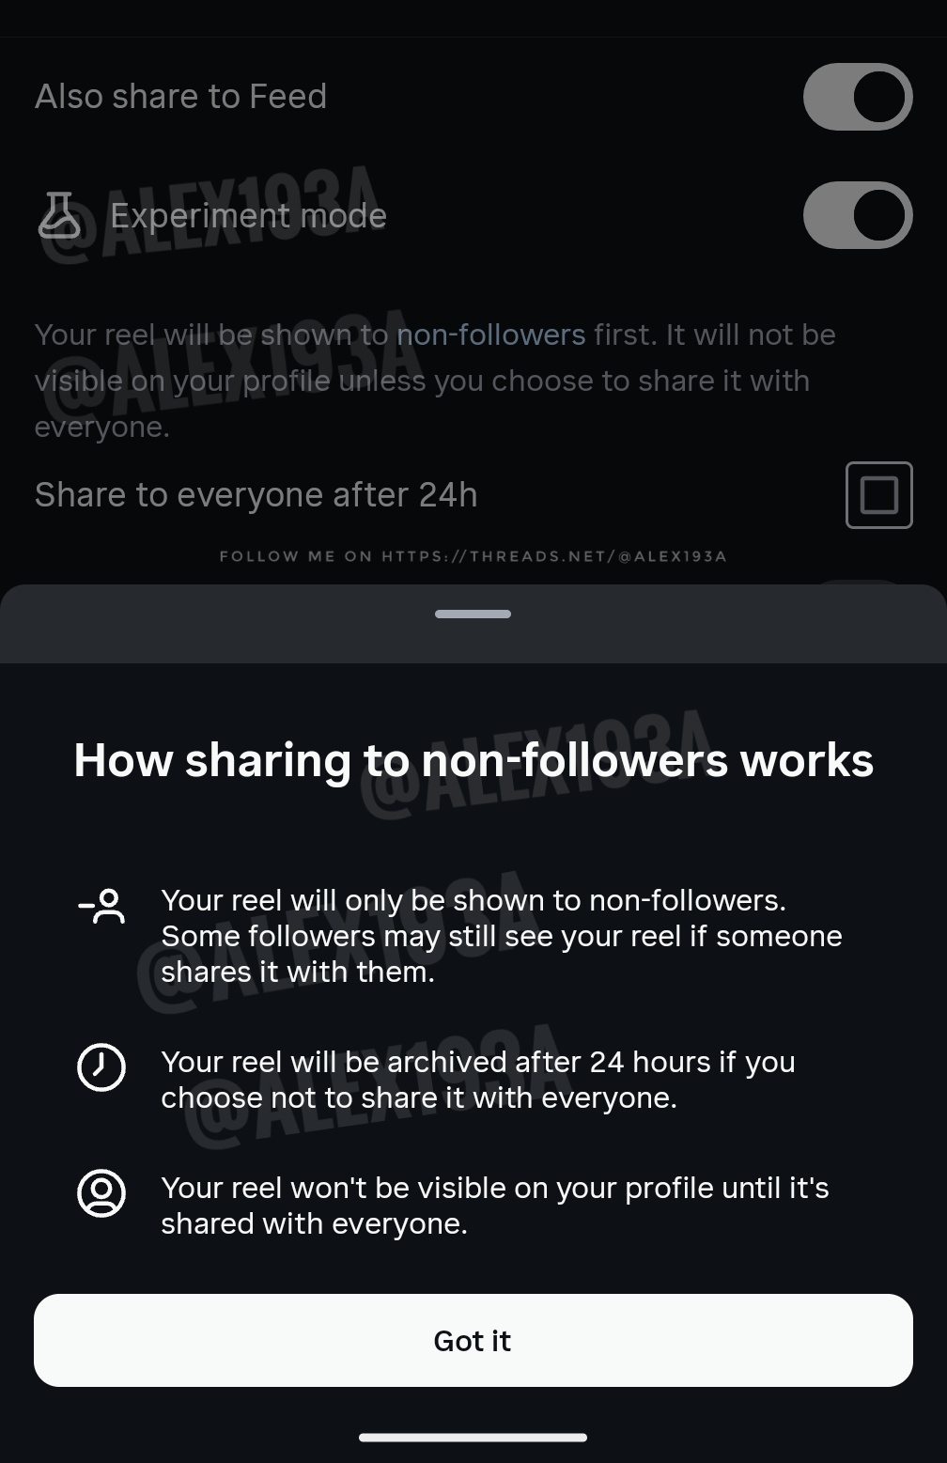The image size is (947, 1463).
Task: Select the Experiment mode text label
Action: tap(249, 215)
